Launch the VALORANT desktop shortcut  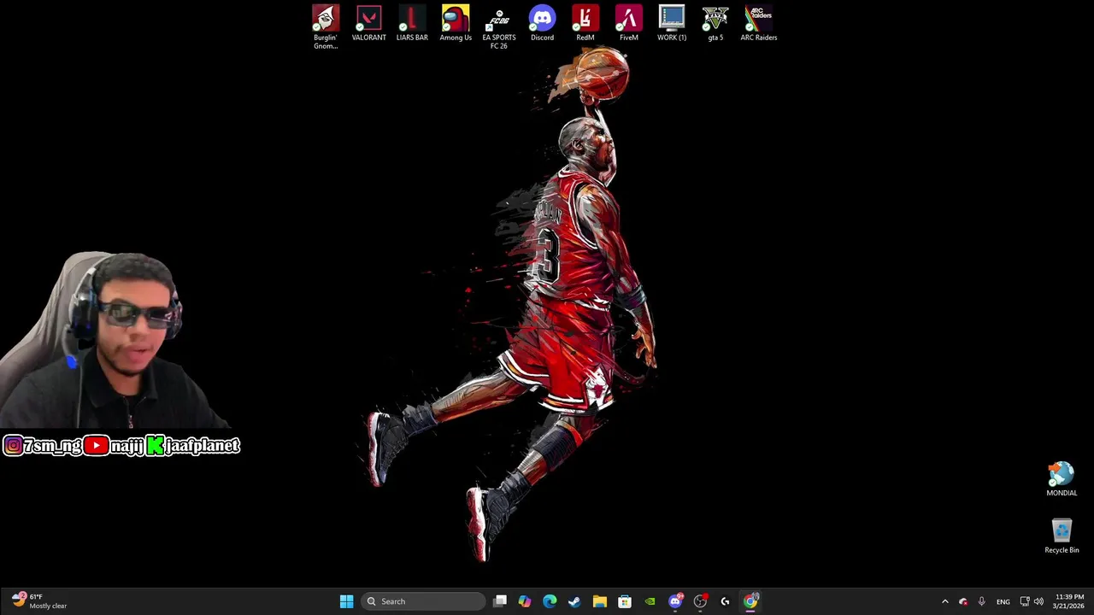click(368, 23)
